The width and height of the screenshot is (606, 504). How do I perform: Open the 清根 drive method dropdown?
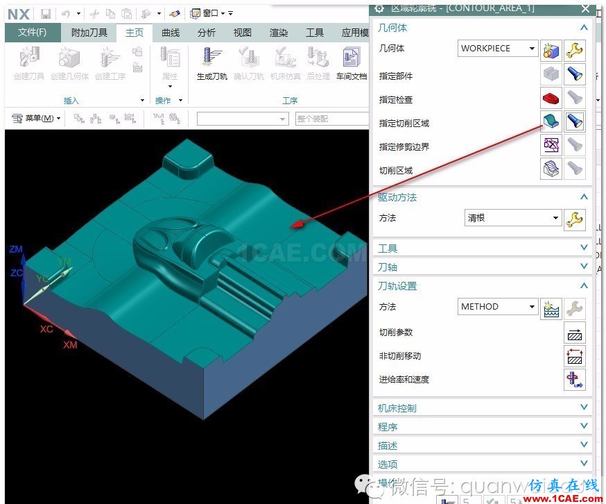pyautogui.click(x=512, y=218)
